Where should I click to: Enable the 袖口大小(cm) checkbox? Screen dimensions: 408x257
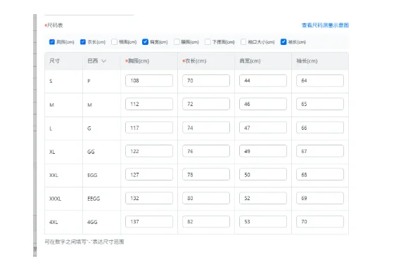243,42
